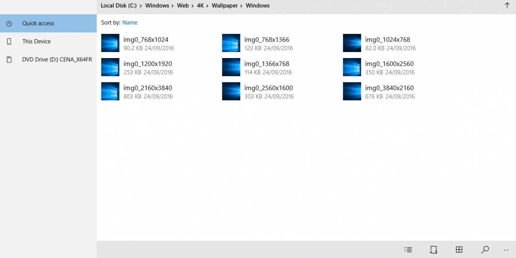516x258 pixels.
Task: Select img0_2160x3840 thumbnail
Action: [110, 91]
